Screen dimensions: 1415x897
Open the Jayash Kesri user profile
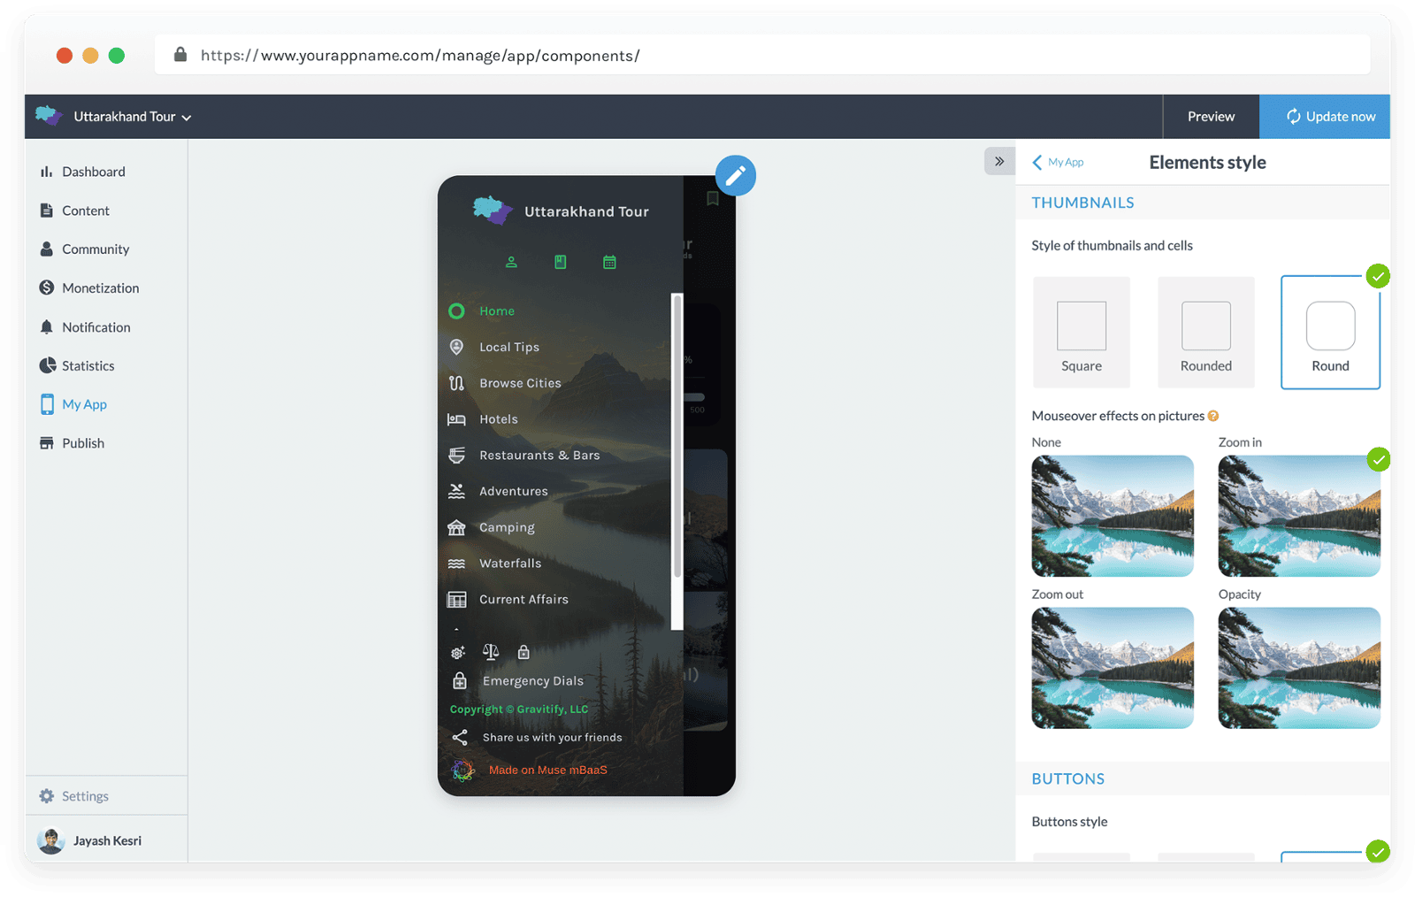[x=106, y=840]
